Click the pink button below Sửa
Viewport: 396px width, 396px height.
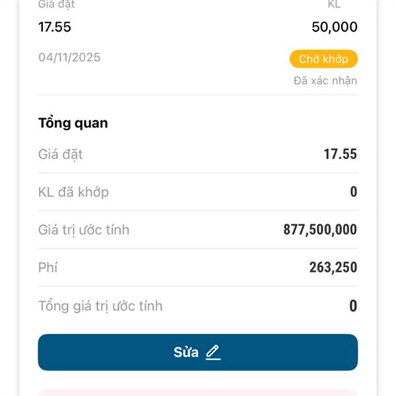click(197, 392)
